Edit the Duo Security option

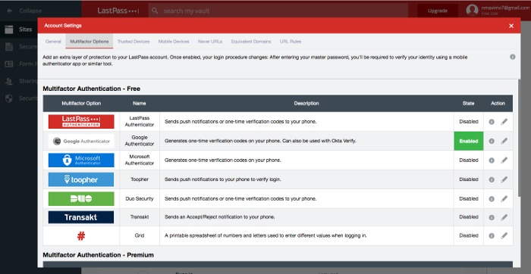[504, 198]
